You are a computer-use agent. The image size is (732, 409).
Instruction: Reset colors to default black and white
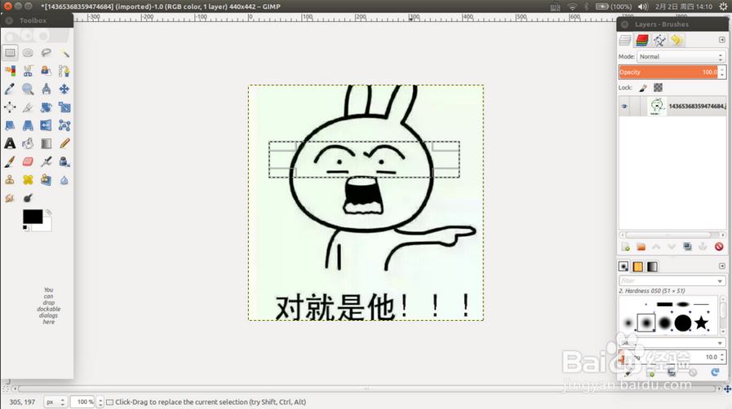pyautogui.click(x=25, y=228)
